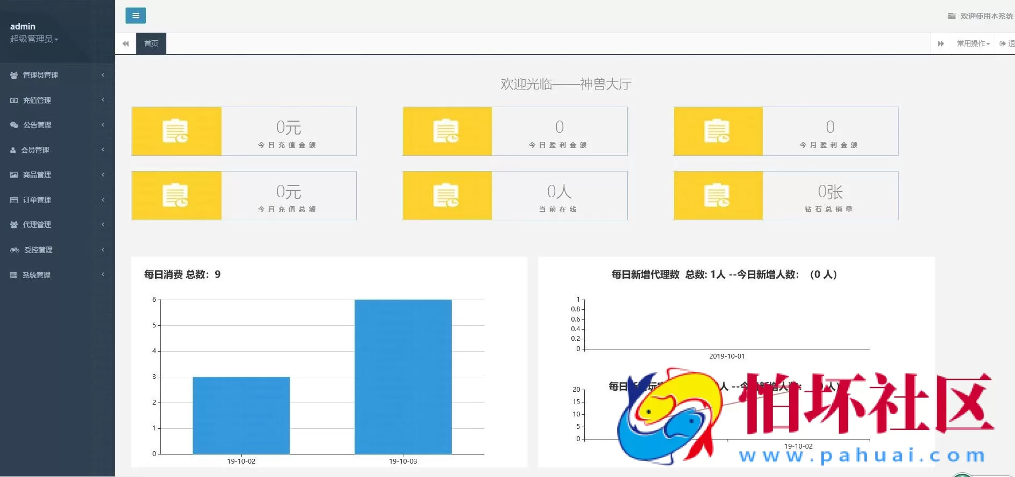Open 订单管理 in the sidebar
This screenshot has width=1015, height=477.
(x=37, y=200)
